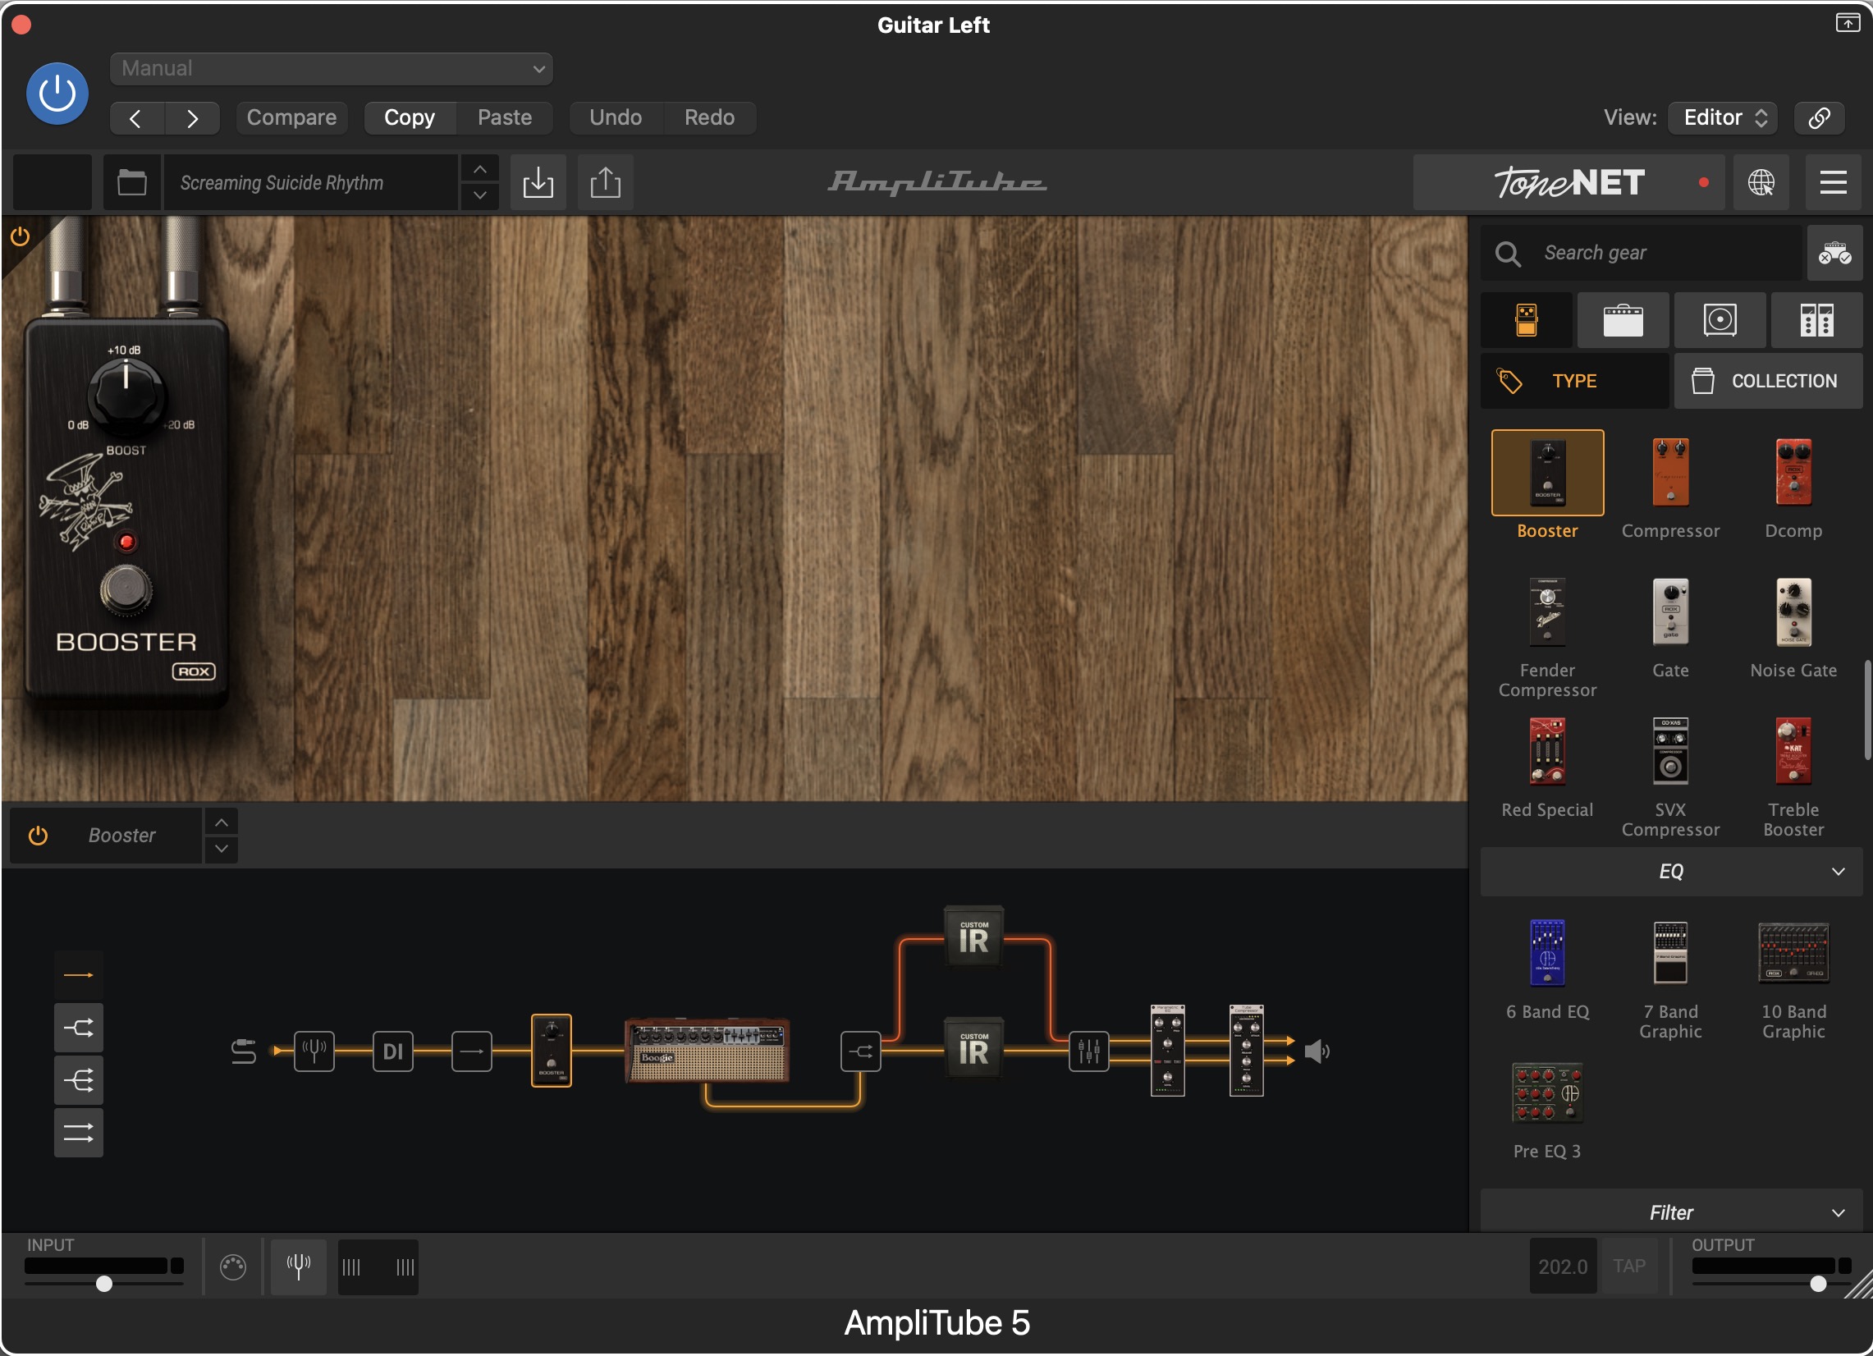This screenshot has height=1356, width=1873.
Task: Choose the dual parallel signal chain layout
Action: tap(79, 1134)
